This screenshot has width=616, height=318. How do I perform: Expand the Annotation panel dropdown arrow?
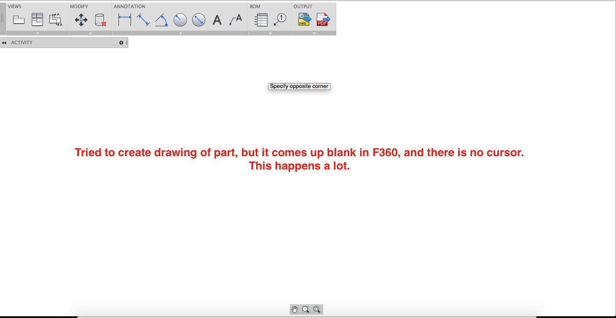[x=181, y=33]
